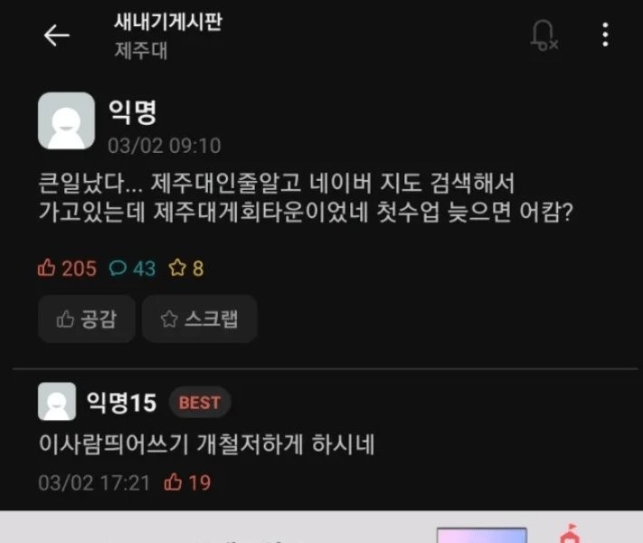Click the 8 scraps star icon
643x543 pixels.
[177, 268]
